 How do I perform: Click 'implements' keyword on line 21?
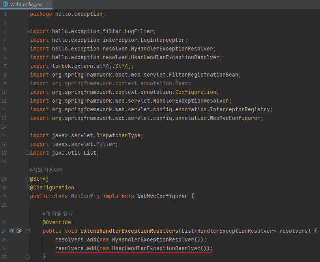tap(118, 196)
